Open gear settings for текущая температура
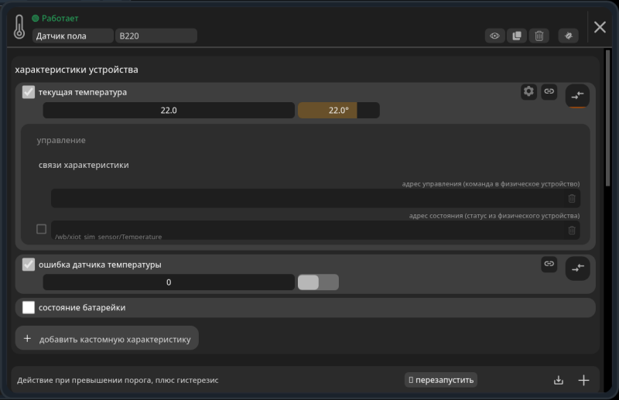This screenshot has width=619, height=400. [x=528, y=91]
